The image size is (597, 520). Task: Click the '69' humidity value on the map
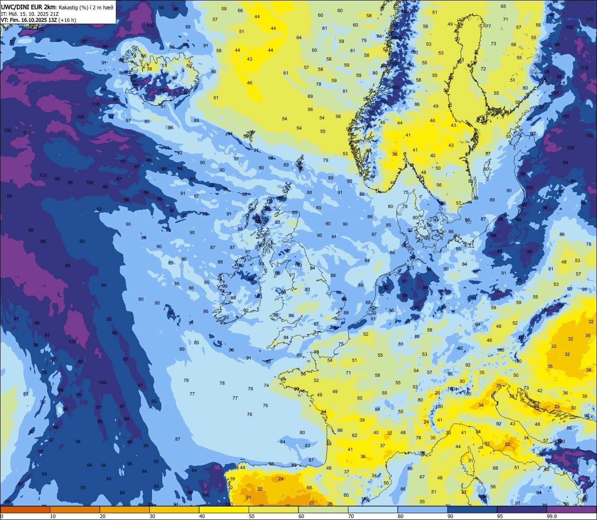(x=310, y=97)
